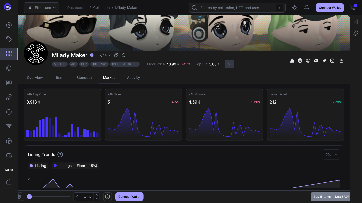Image resolution: width=362 pixels, height=203 pixels.
Task: Open the Standout tab
Action: [x=84, y=78]
